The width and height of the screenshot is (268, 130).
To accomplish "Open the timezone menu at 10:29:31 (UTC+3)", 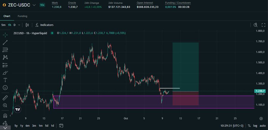I will [232, 126].
